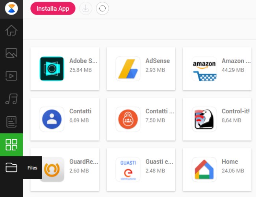This screenshot has width=256, height=197.
Task: Click the refresh icon in toolbar
Action: tap(102, 9)
